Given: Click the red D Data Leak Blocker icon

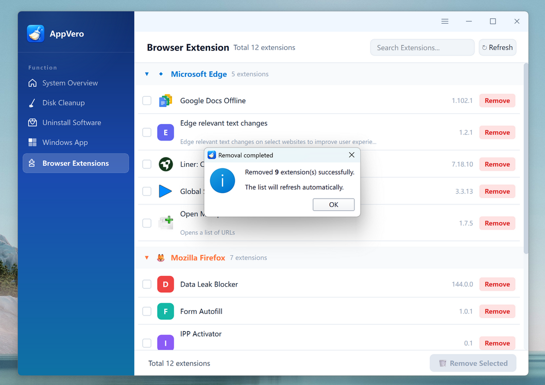Looking at the screenshot, I should click(x=165, y=284).
